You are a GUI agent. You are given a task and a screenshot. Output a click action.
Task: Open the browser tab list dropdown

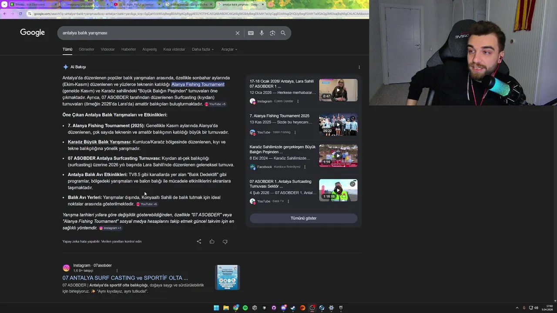(4, 4)
